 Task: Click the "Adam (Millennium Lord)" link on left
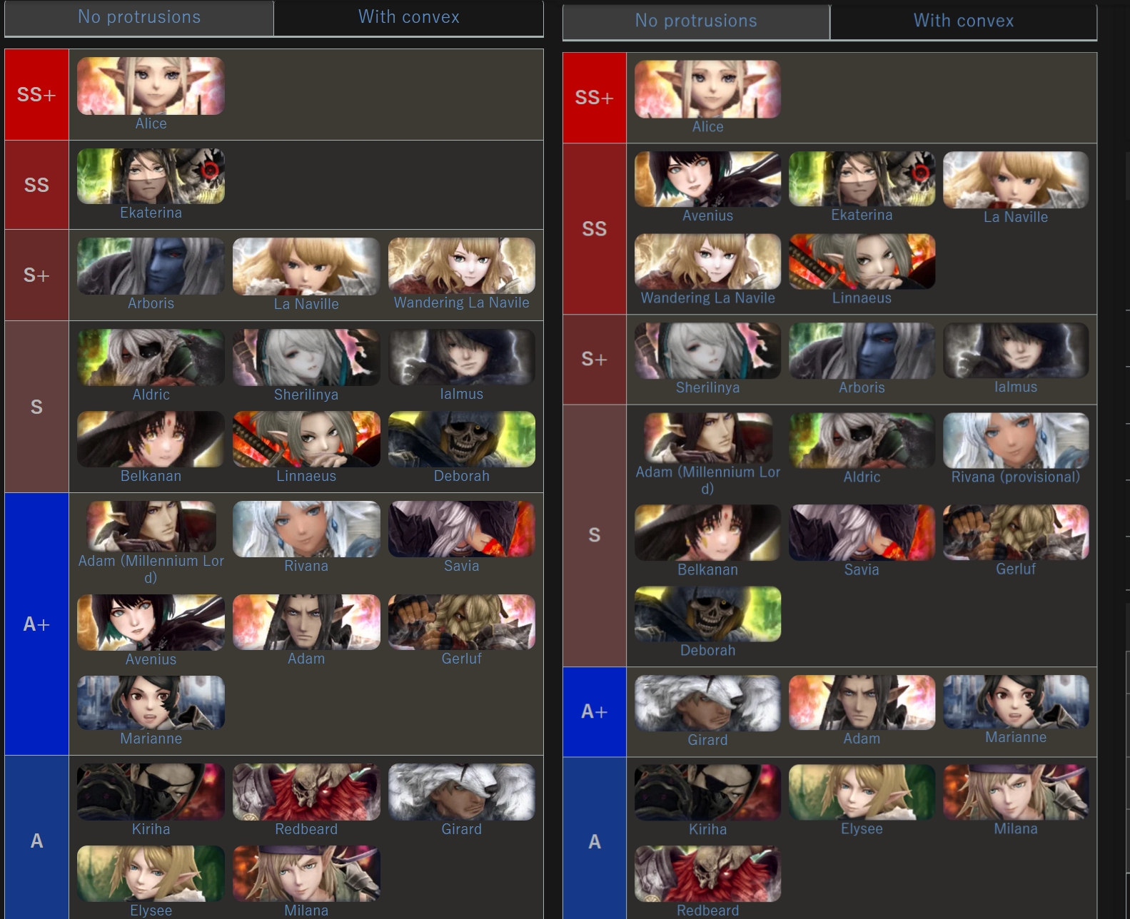coord(151,569)
